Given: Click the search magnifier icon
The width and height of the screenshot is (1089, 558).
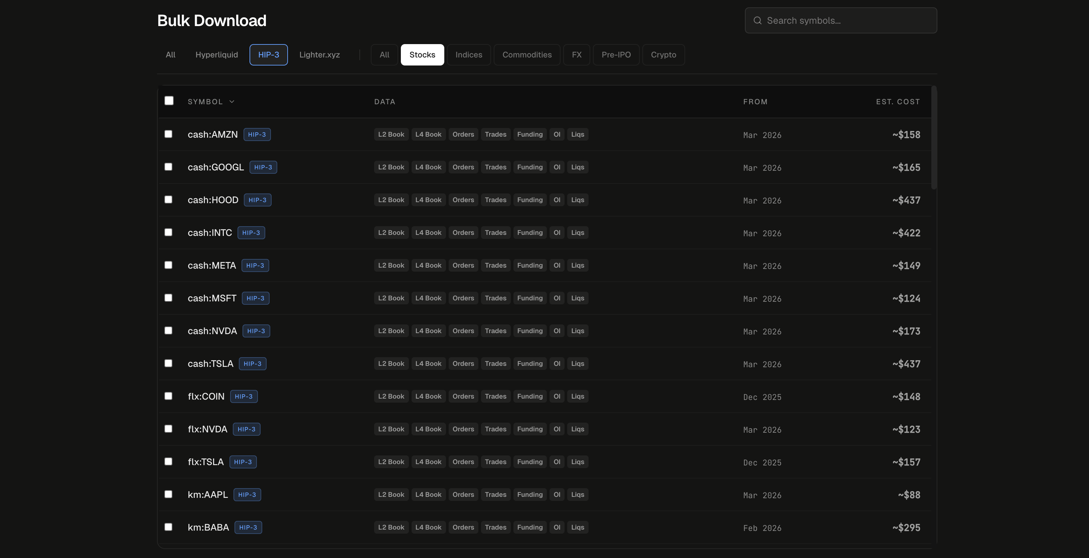Looking at the screenshot, I should [x=757, y=20].
